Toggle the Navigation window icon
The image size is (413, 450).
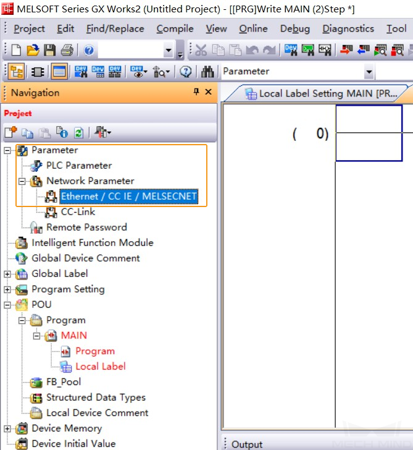[x=17, y=72]
